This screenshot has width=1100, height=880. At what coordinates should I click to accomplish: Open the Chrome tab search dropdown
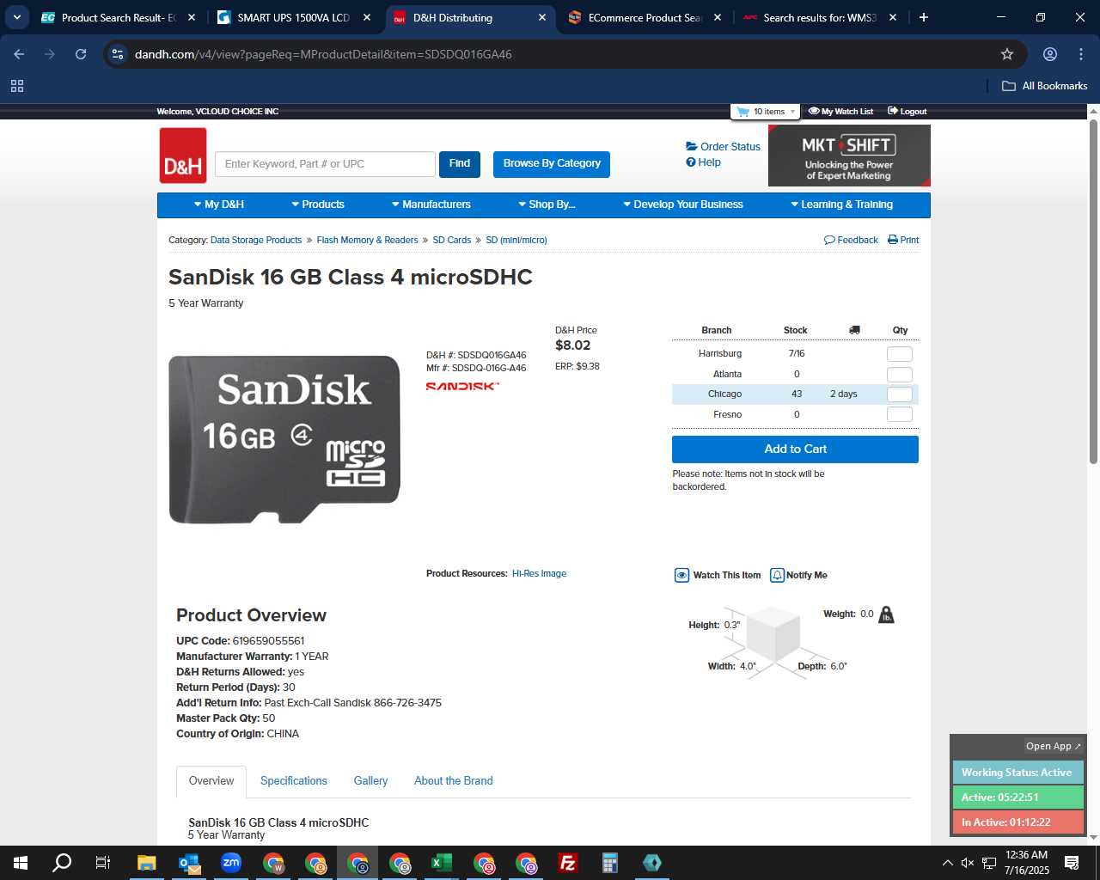tap(16, 17)
